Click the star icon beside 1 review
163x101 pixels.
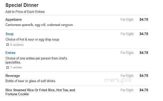(x=8, y=68)
